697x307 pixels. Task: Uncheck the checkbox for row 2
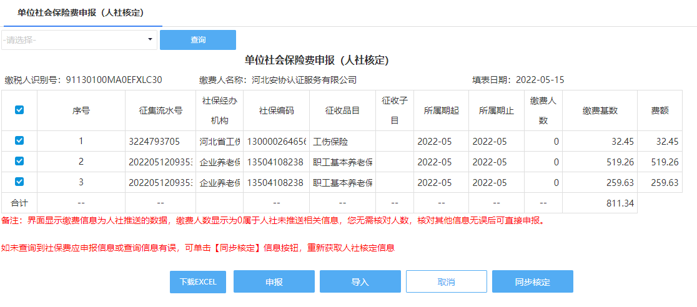coord(19,162)
